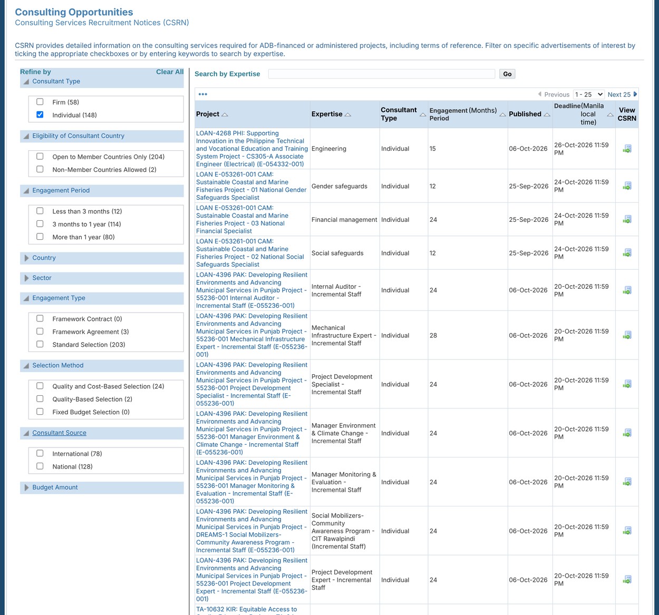
Task: Open View CSRN icon for Financial management row
Action: [x=627, y=220]
